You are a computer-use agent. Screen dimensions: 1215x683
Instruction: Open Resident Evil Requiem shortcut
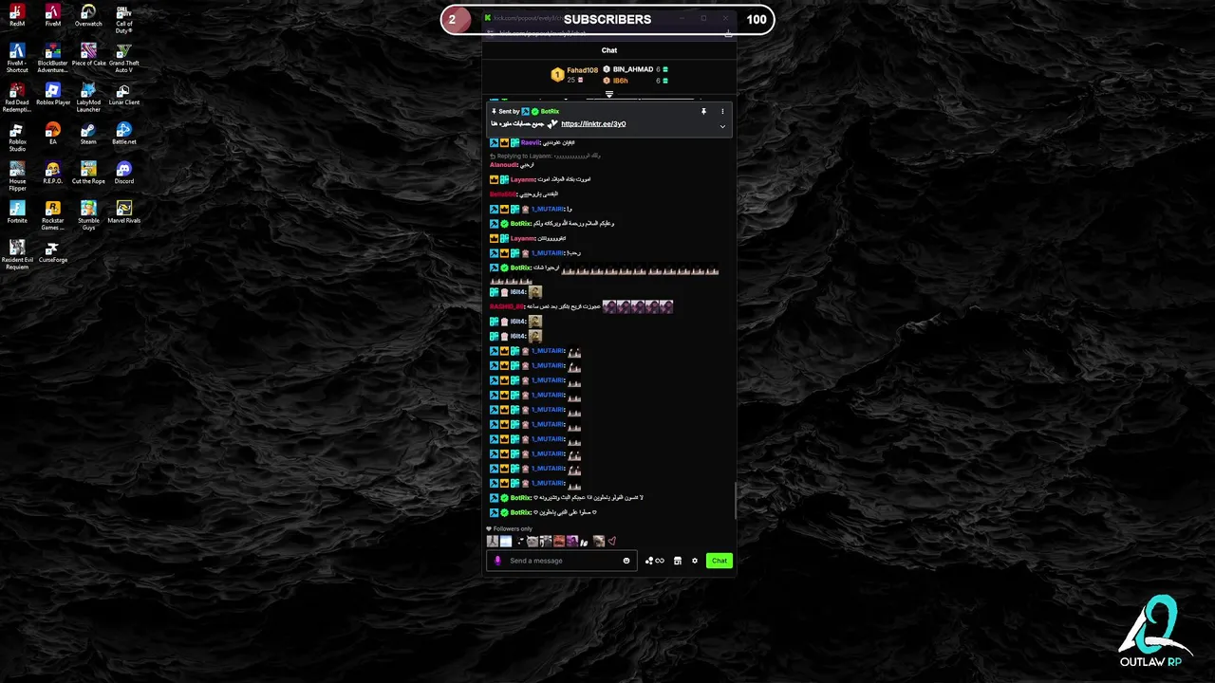(x=17, y=255)
